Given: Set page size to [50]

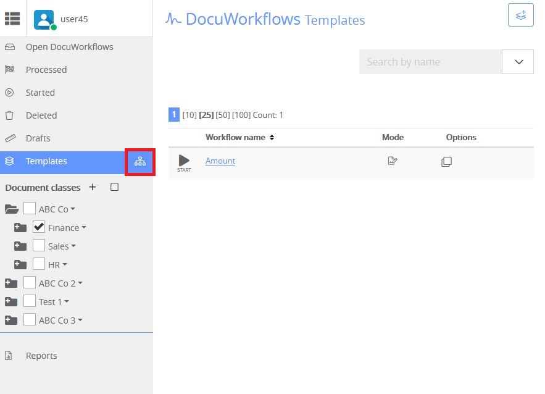Looking at the screenshot, I should [x=223, y=115].
